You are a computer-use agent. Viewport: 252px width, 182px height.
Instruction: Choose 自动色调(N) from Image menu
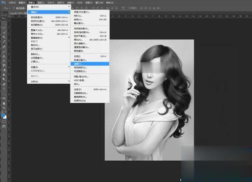point(49,17)
